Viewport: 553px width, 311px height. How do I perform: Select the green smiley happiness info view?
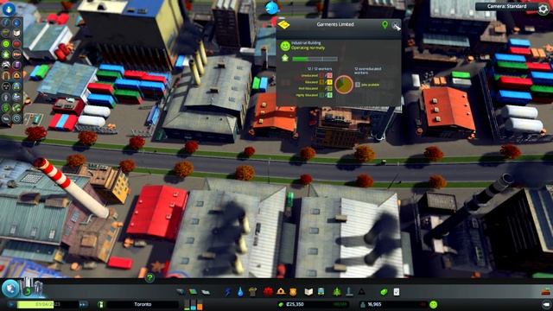6,44
